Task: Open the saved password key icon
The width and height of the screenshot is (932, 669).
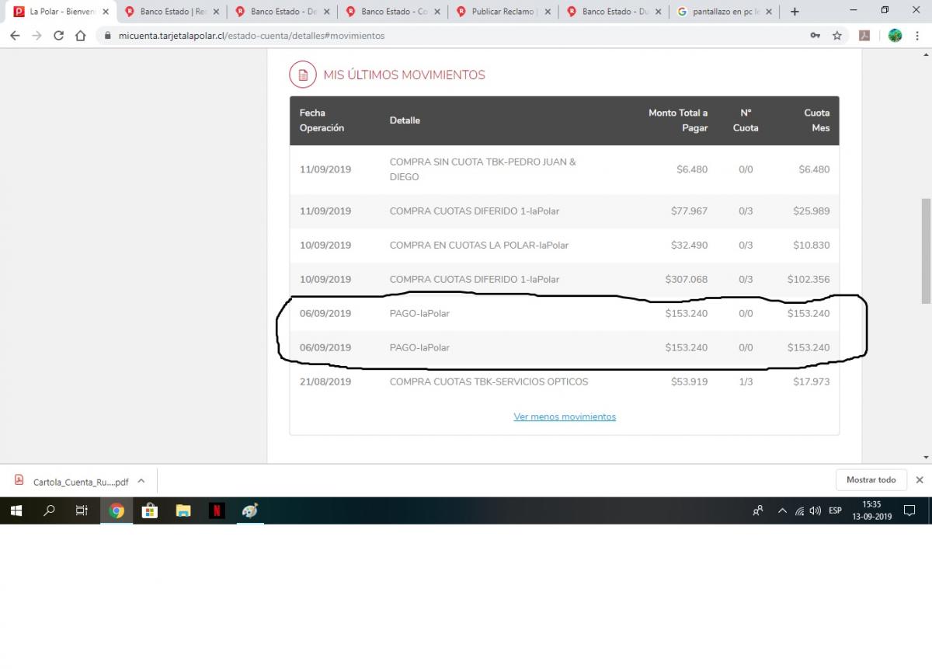Action: 815,36
